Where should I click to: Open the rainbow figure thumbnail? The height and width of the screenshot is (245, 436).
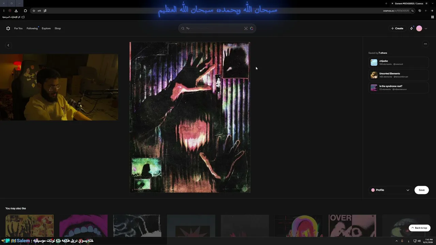[299, 226]
